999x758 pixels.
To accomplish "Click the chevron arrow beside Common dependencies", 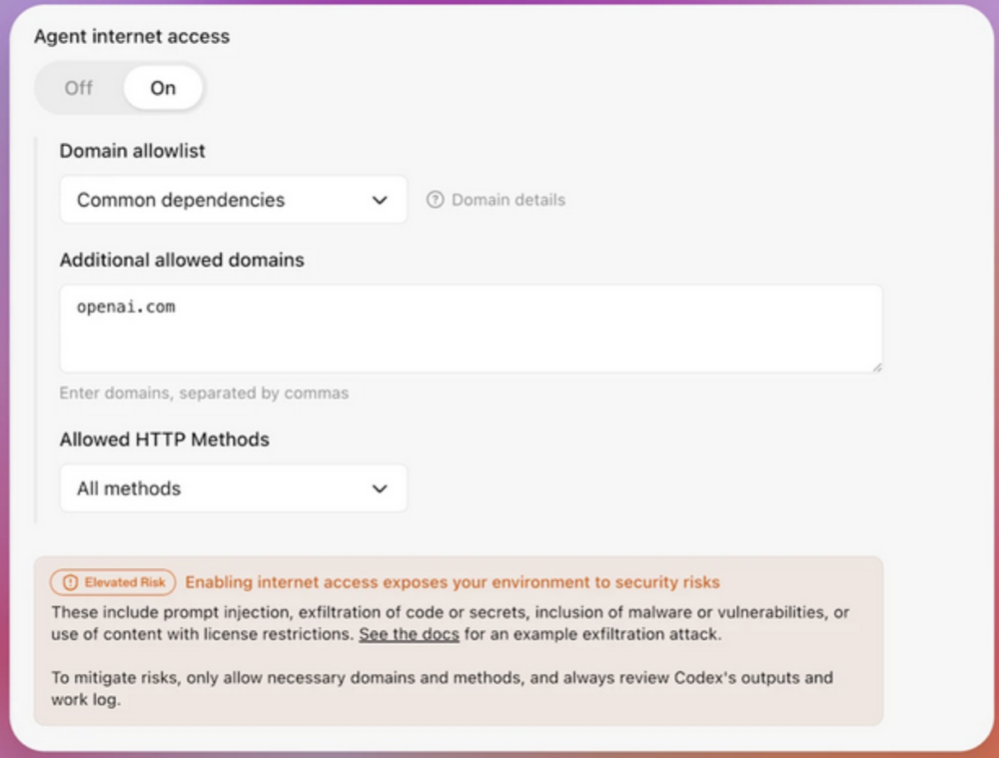I will [380, 200].
